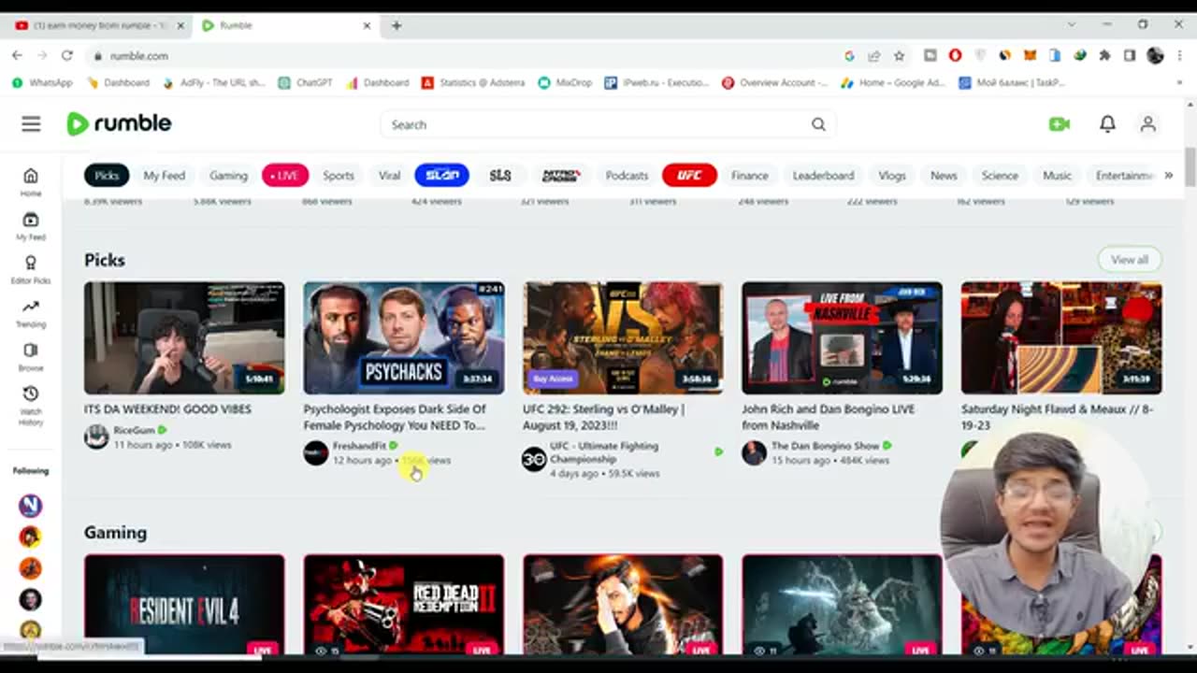
Task: Click the search magnifier icon
Action: pos(818,124)
